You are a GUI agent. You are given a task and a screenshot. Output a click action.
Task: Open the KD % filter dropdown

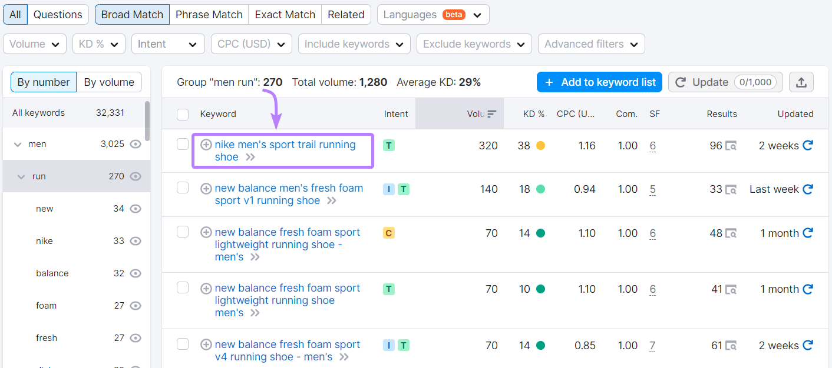coord(98,44)
